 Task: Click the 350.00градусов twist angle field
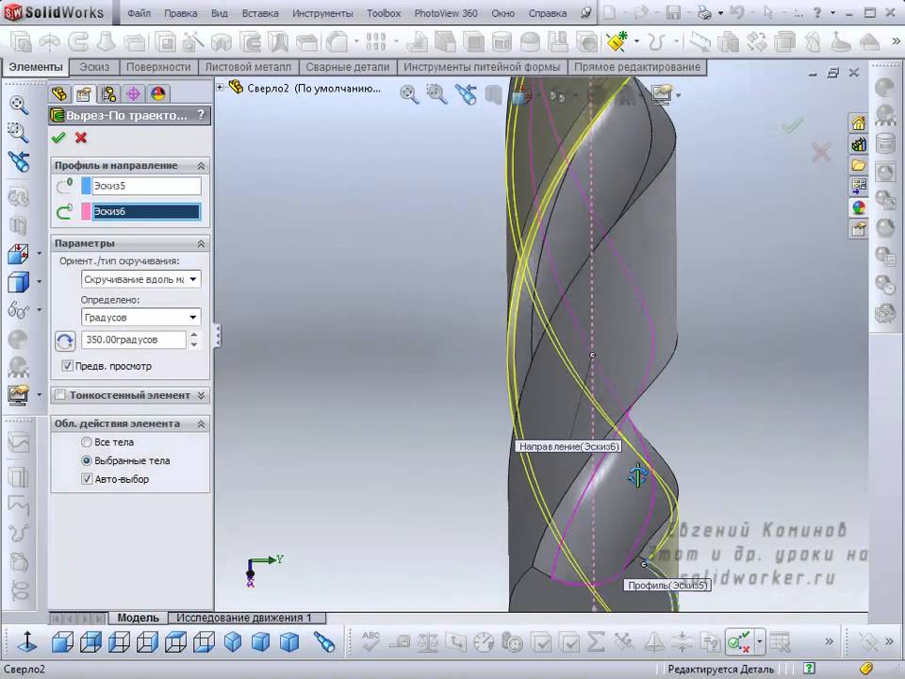click(x=133, y=340)
